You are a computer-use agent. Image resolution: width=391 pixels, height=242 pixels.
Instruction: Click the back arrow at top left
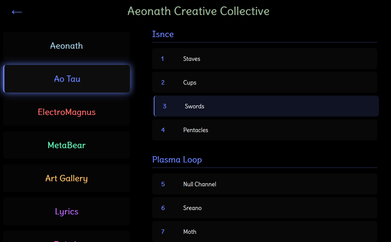coord(17,12)
